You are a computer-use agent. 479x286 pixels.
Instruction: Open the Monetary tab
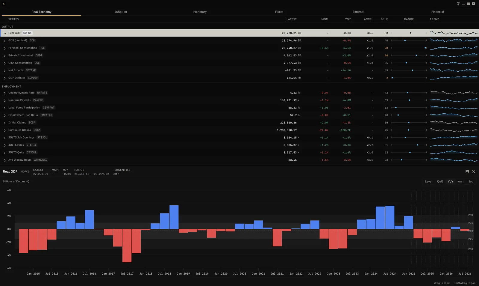point(200,12)
